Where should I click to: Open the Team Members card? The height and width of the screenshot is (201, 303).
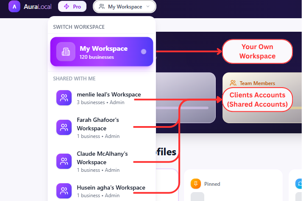[x=262, y=98]
